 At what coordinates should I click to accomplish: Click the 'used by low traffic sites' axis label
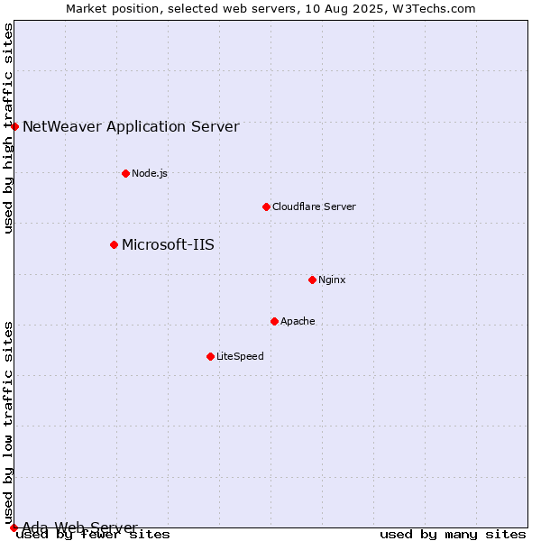(8, 423)
